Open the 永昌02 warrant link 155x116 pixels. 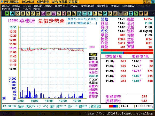tap(93, 72)
